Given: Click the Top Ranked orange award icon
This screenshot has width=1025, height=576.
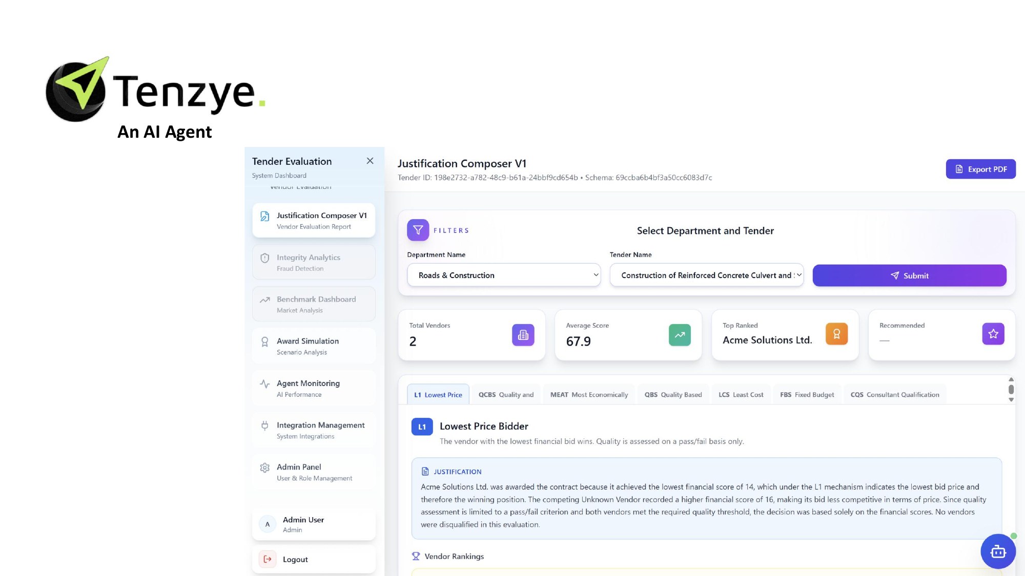Looking at the screenshot, I should click(x=836, y=334).
